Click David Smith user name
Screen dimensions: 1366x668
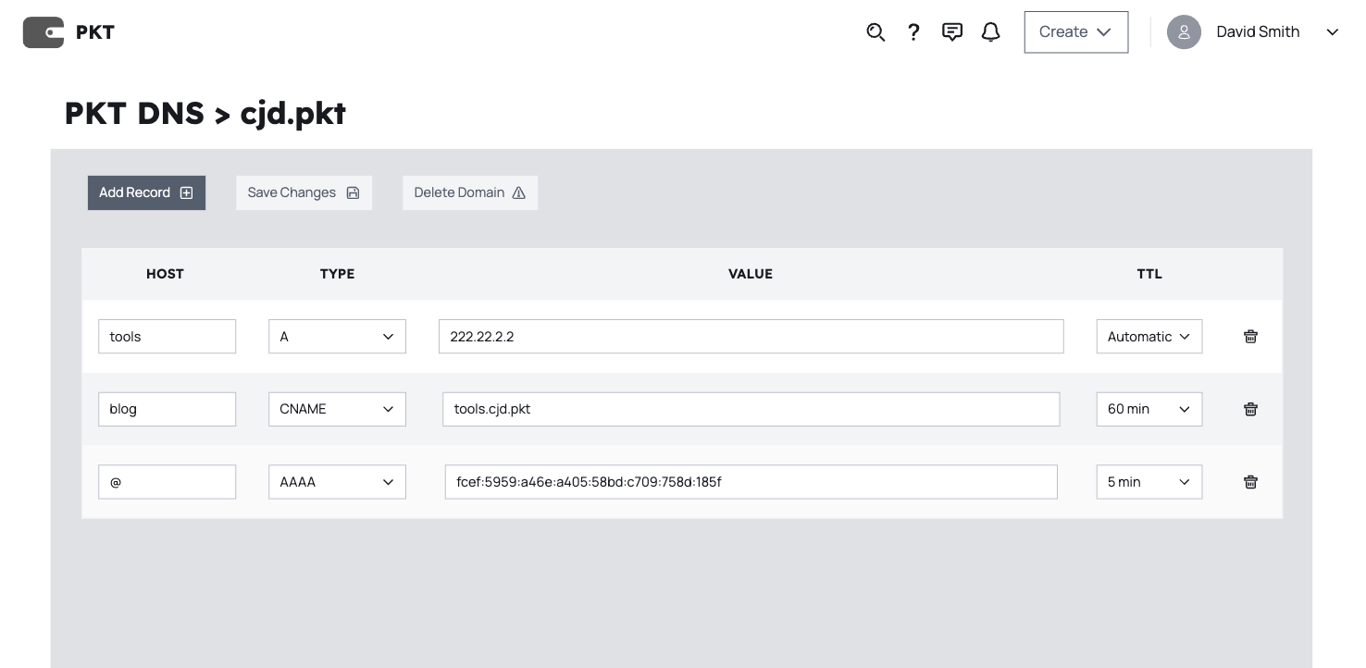coord(1258,32)
